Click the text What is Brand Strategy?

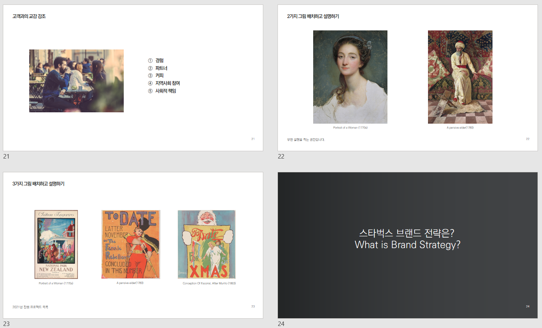(407, 245)
